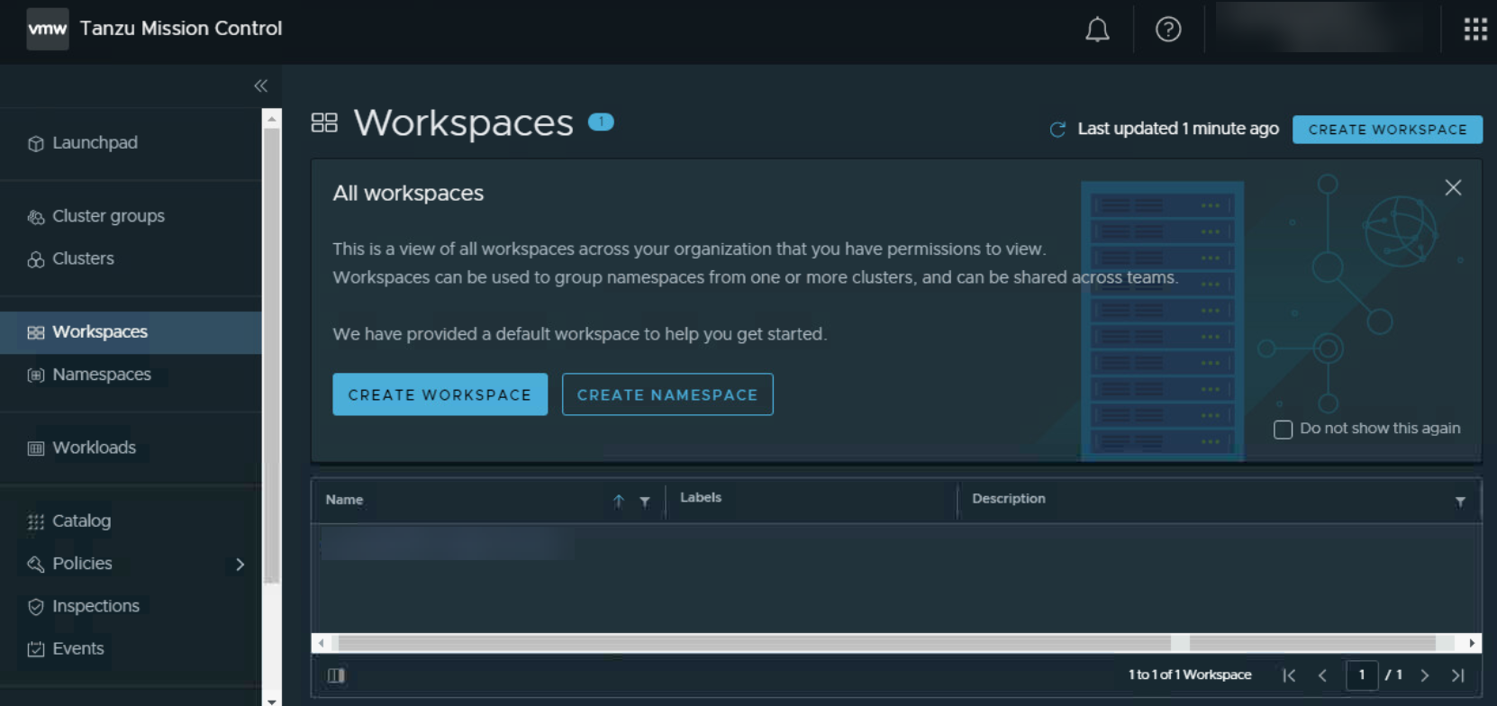Click the Create Namespace button
This screenshot has height=706, width=1497.
coord(667,394)
